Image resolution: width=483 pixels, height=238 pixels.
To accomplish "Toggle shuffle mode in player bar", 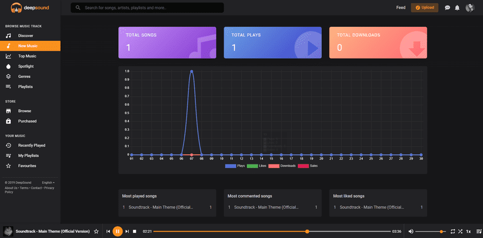I will click(x=460, y=232).
